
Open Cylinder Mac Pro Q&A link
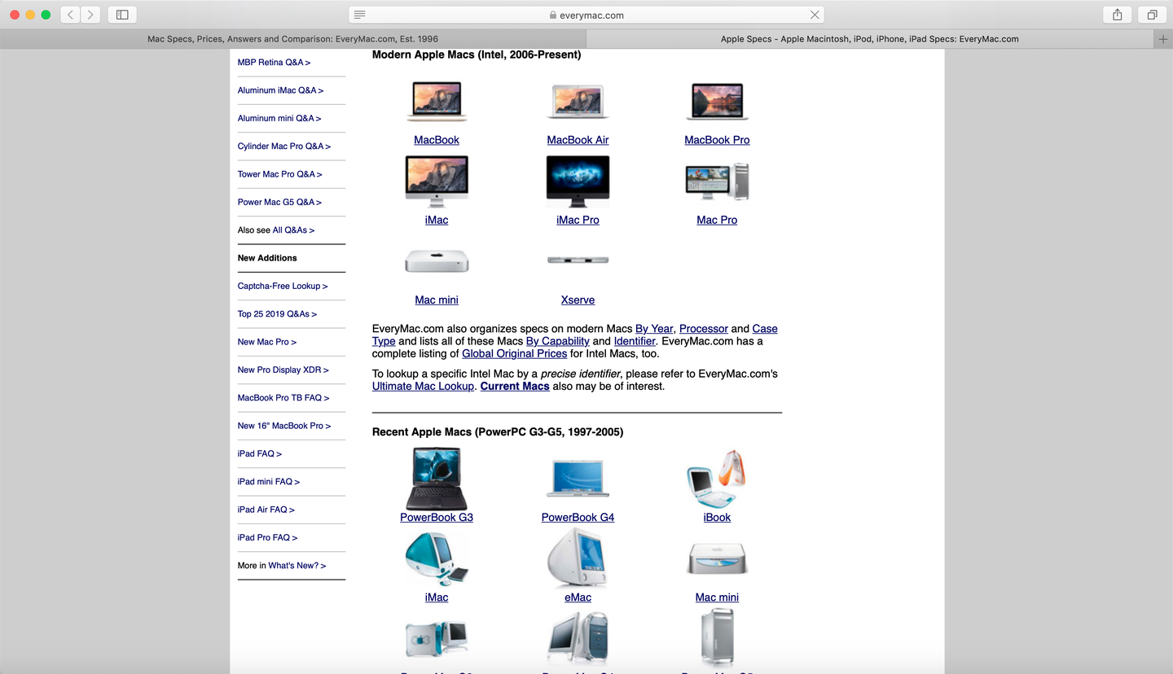click(x=284, y=147)
